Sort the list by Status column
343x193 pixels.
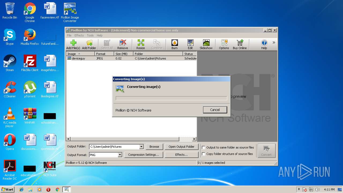pos(190,54)
